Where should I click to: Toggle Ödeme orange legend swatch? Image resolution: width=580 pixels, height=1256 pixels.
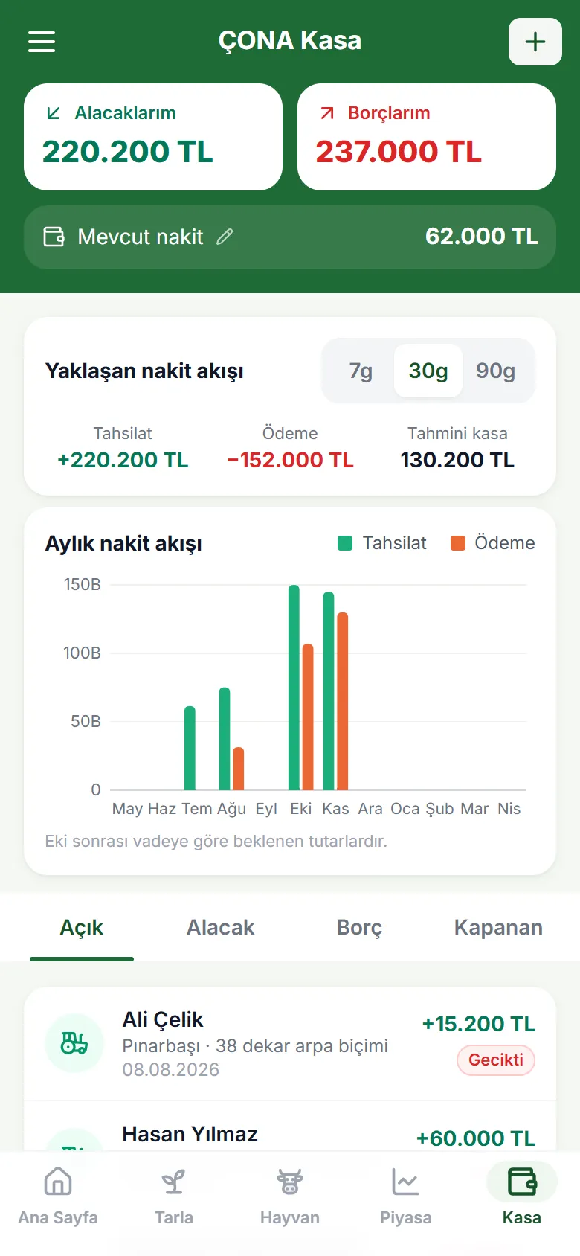tap(458, 543)
